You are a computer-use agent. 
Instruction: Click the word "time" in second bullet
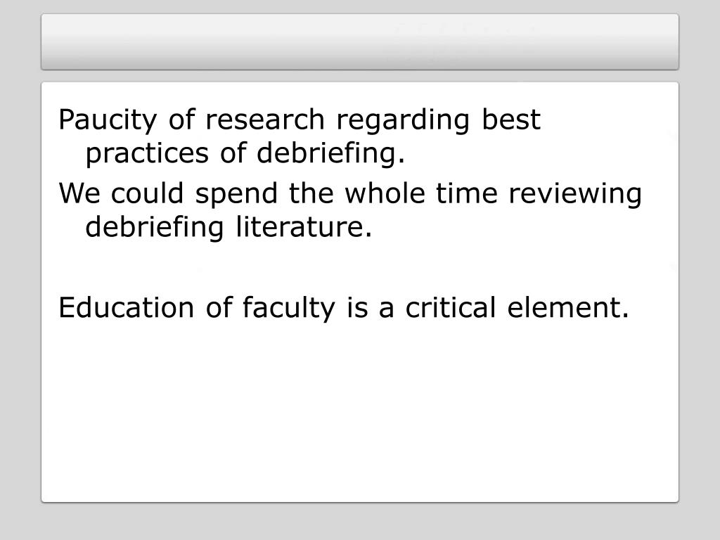(467, 193)
